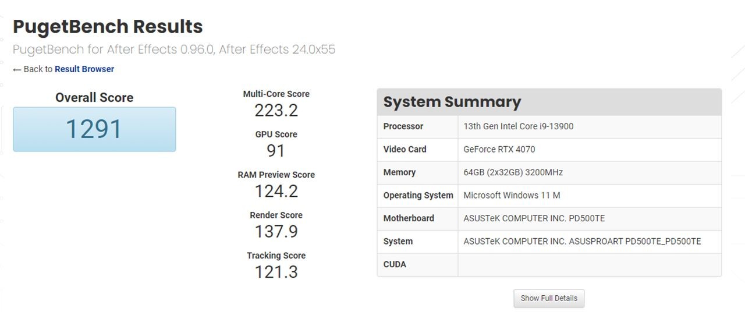Click the motherboard value ending in PD500TE
Viewport: 745px width, 322px height.
click(x=534, y=218)
